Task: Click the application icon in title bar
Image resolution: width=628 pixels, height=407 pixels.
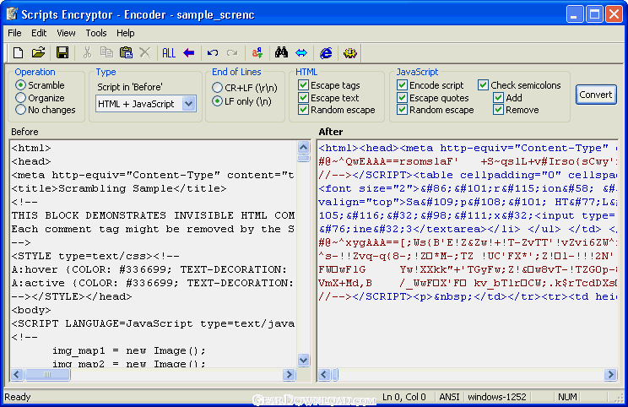Action: pyautogui.click(x=11, y=14)
